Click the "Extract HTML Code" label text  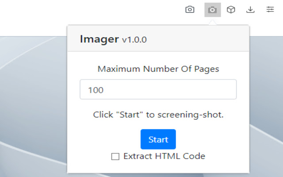pyautogui.click(x=164, y=156)
